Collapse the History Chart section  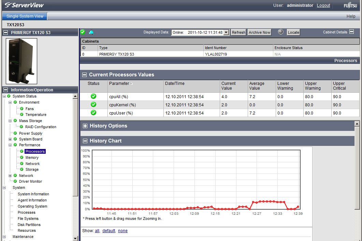(x=85, y=141)
